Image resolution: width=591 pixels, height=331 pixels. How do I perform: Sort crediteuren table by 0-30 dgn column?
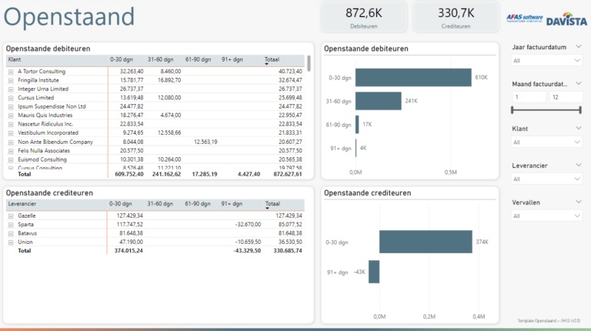coord(121,204)
